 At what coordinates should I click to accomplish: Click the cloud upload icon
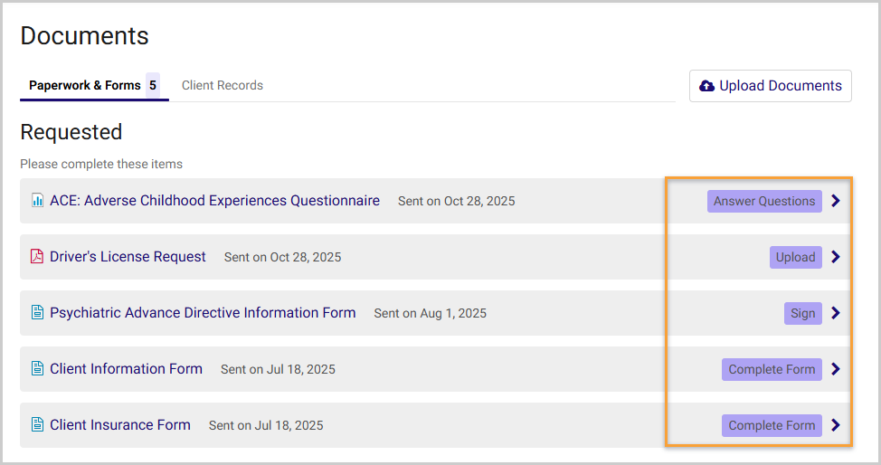707,86
